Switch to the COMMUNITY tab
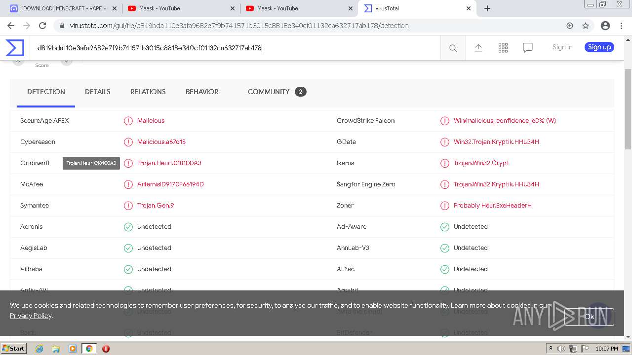Image resolution: width=632 pixels, height=355 pixels. (x=277, y=92)
